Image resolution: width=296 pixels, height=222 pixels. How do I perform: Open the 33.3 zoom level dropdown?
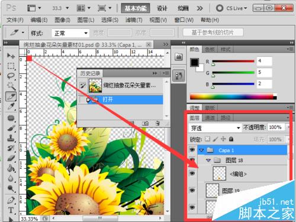click(x=67, y=8)
